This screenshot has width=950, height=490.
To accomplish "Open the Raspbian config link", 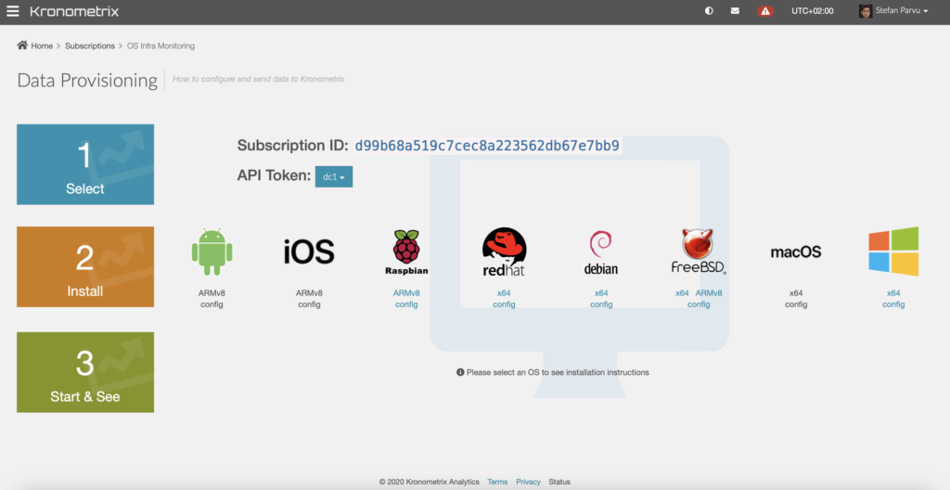I will tap(406, 304).
